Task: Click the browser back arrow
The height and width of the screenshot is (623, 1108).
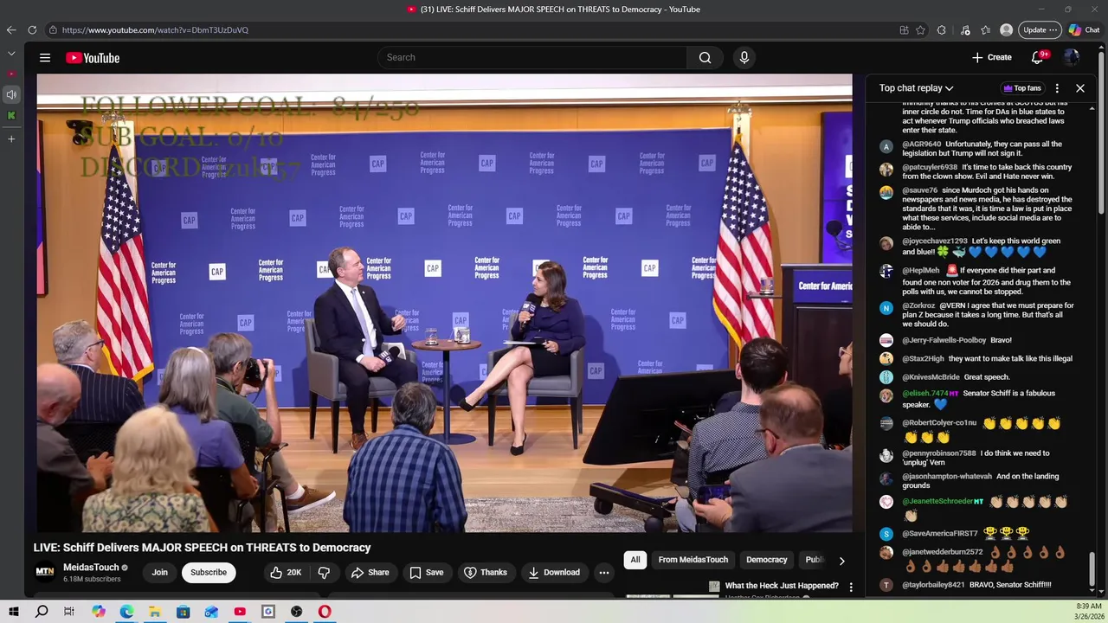Action: [10, 29]
